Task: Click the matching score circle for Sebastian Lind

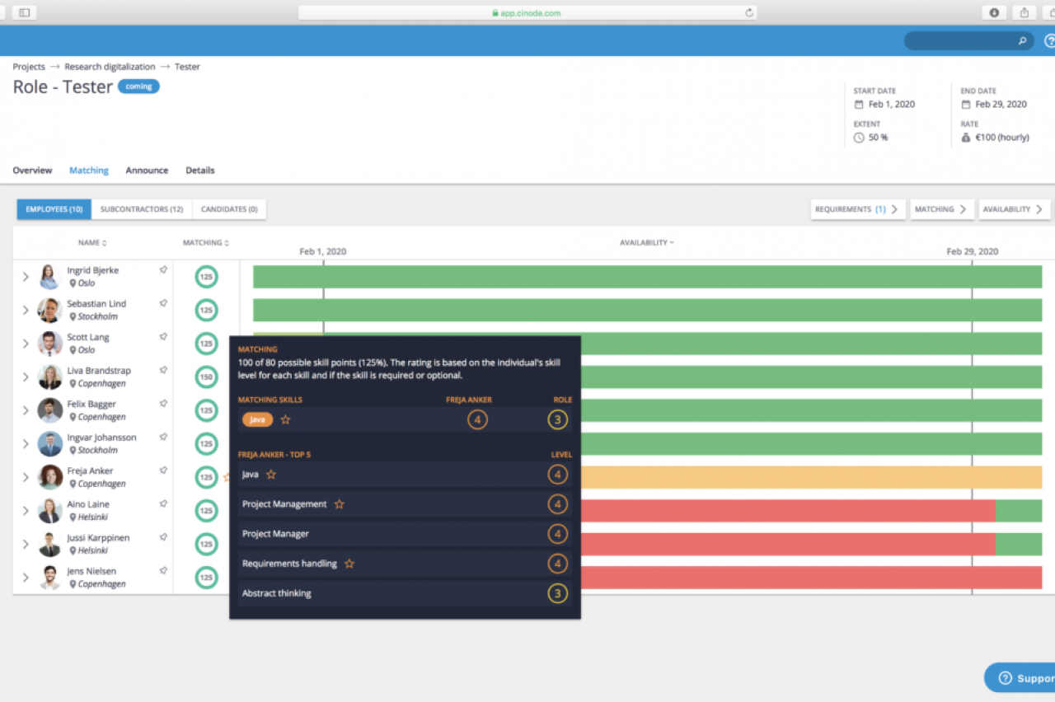Action: click(206, 311)
